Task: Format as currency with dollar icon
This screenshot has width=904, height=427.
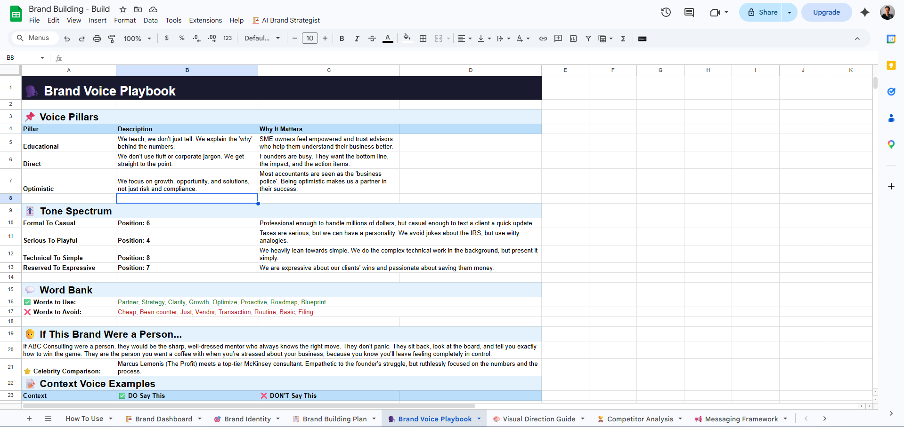Action: click(x=167, y=38)
